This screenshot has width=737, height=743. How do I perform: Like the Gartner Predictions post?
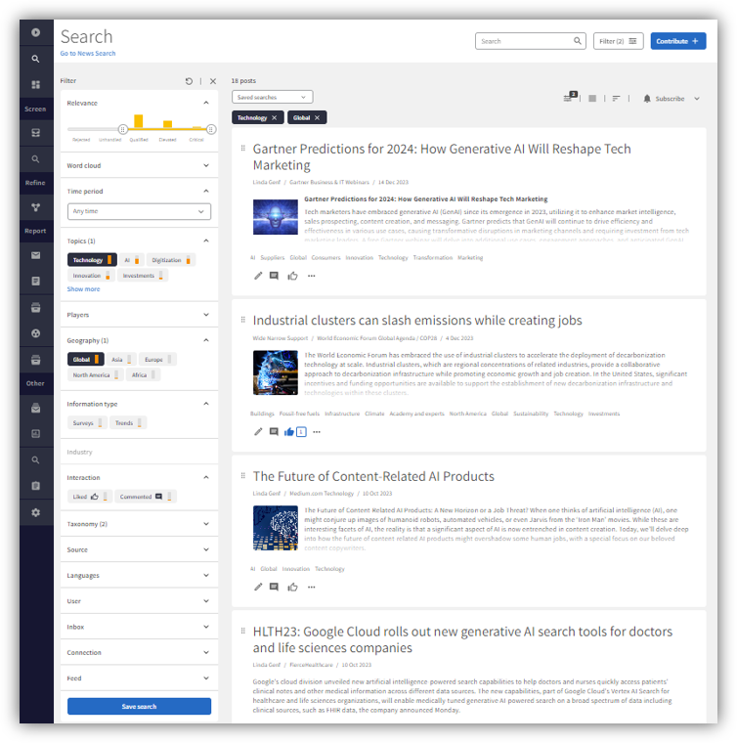(x=292, y=276)
